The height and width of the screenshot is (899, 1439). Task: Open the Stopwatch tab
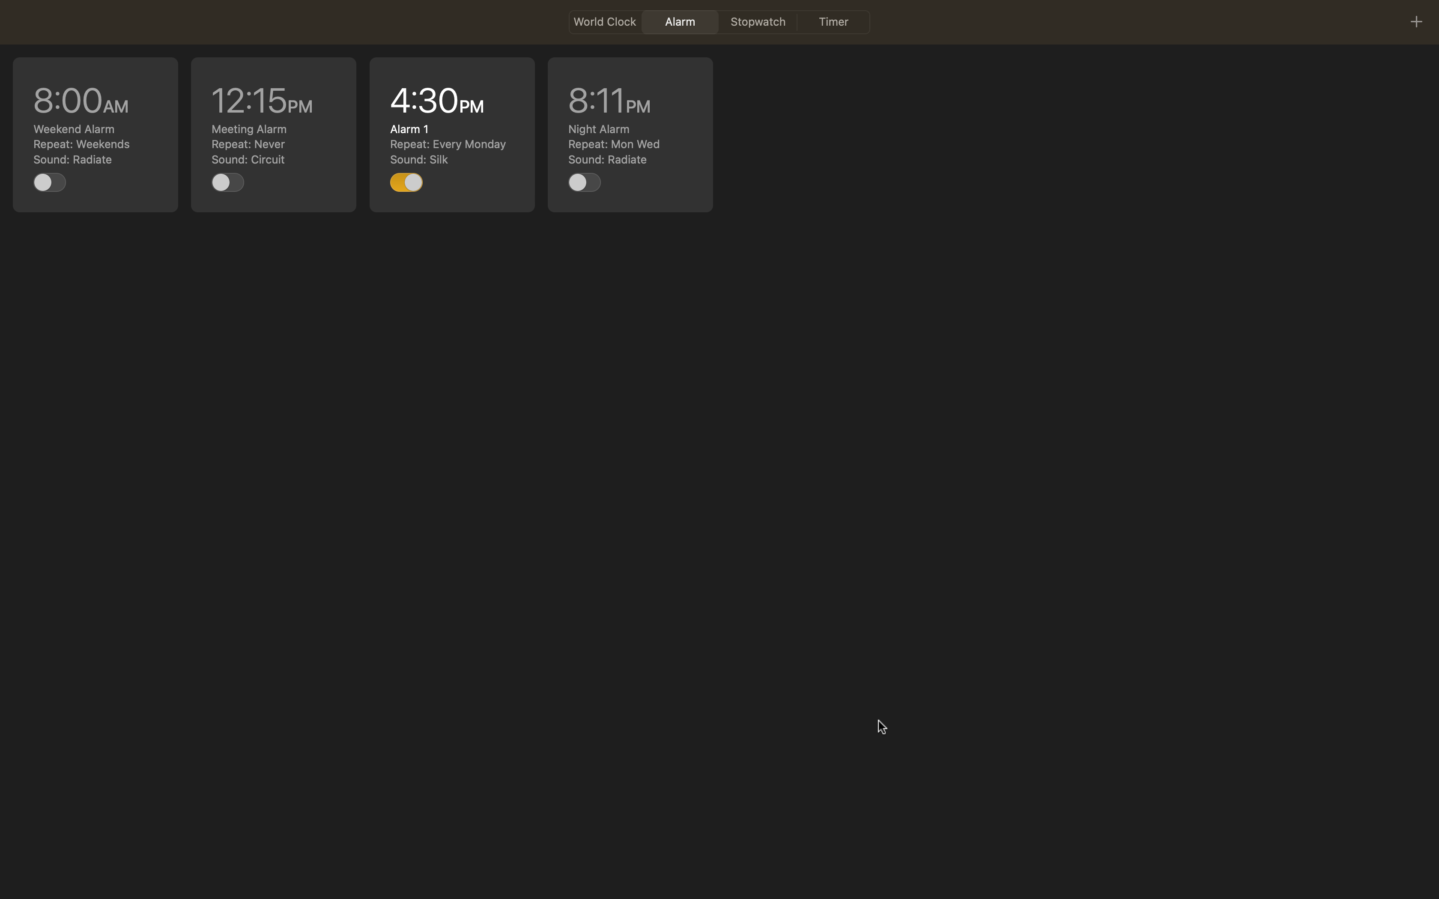click(757, 22)
